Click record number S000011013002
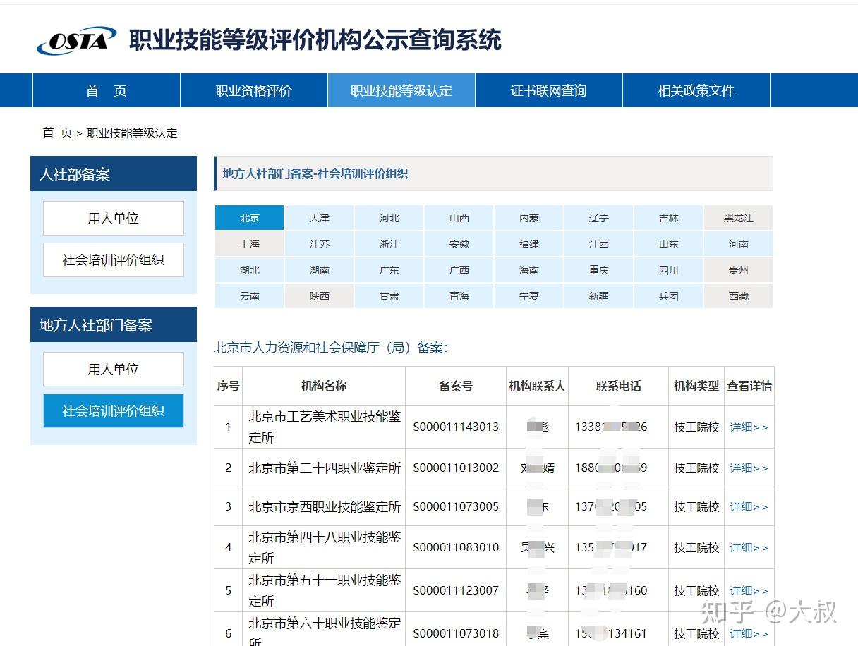 point(456,468)
